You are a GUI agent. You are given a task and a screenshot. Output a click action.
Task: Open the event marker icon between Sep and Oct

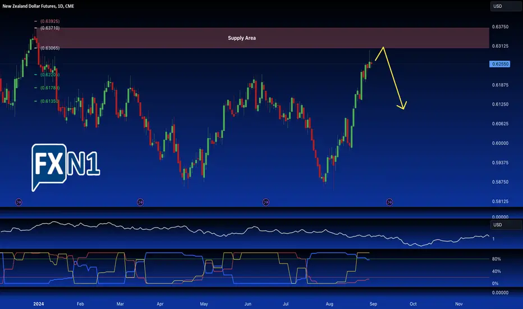(389, 202)
